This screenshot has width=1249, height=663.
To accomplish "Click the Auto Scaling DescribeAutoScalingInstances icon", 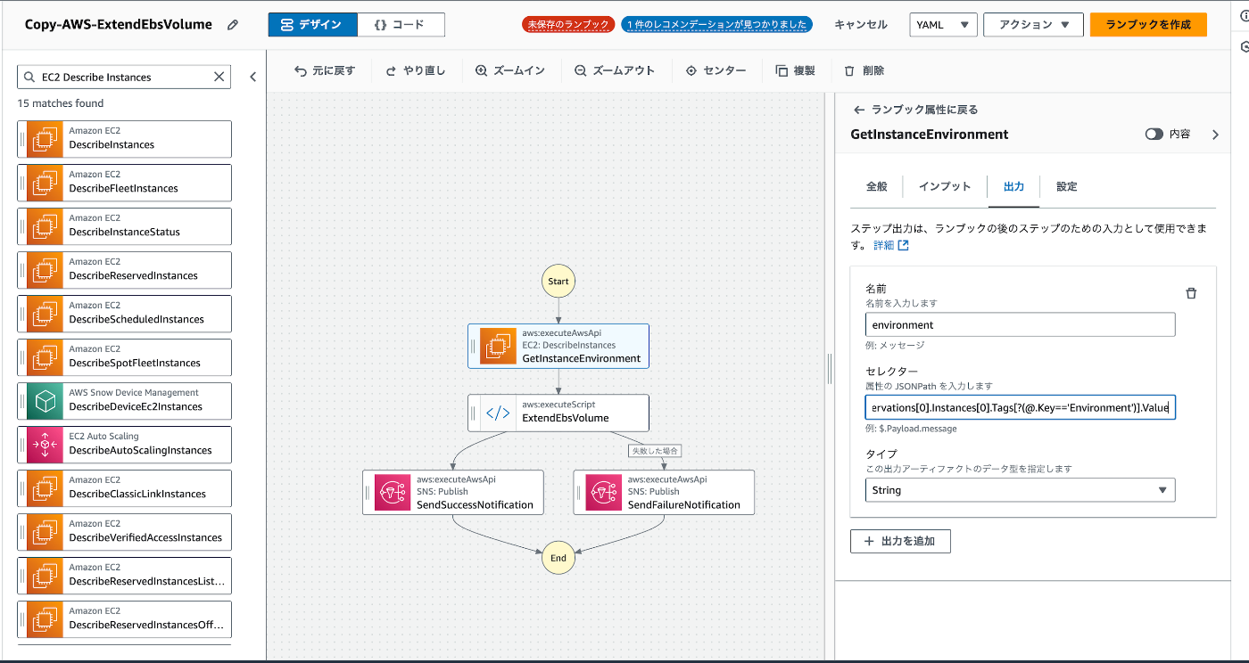I will click(45, 445).
